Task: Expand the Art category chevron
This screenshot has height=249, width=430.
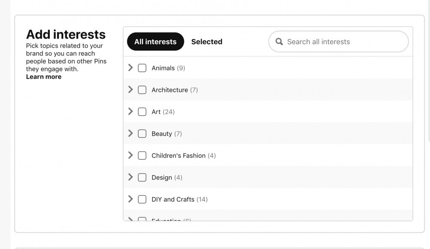Action: pos(131,112)
